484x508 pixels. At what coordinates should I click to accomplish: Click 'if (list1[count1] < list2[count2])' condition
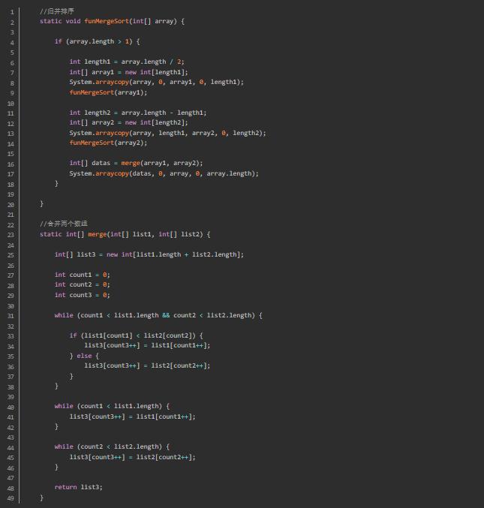(133, 335)
